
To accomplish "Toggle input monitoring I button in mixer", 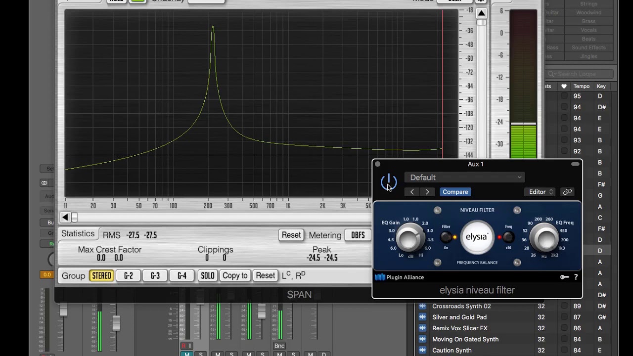I will point(190,346).
